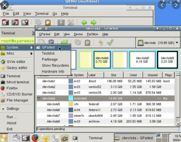Sort by the Used column header
181x142 pixels.
[133, 75]
